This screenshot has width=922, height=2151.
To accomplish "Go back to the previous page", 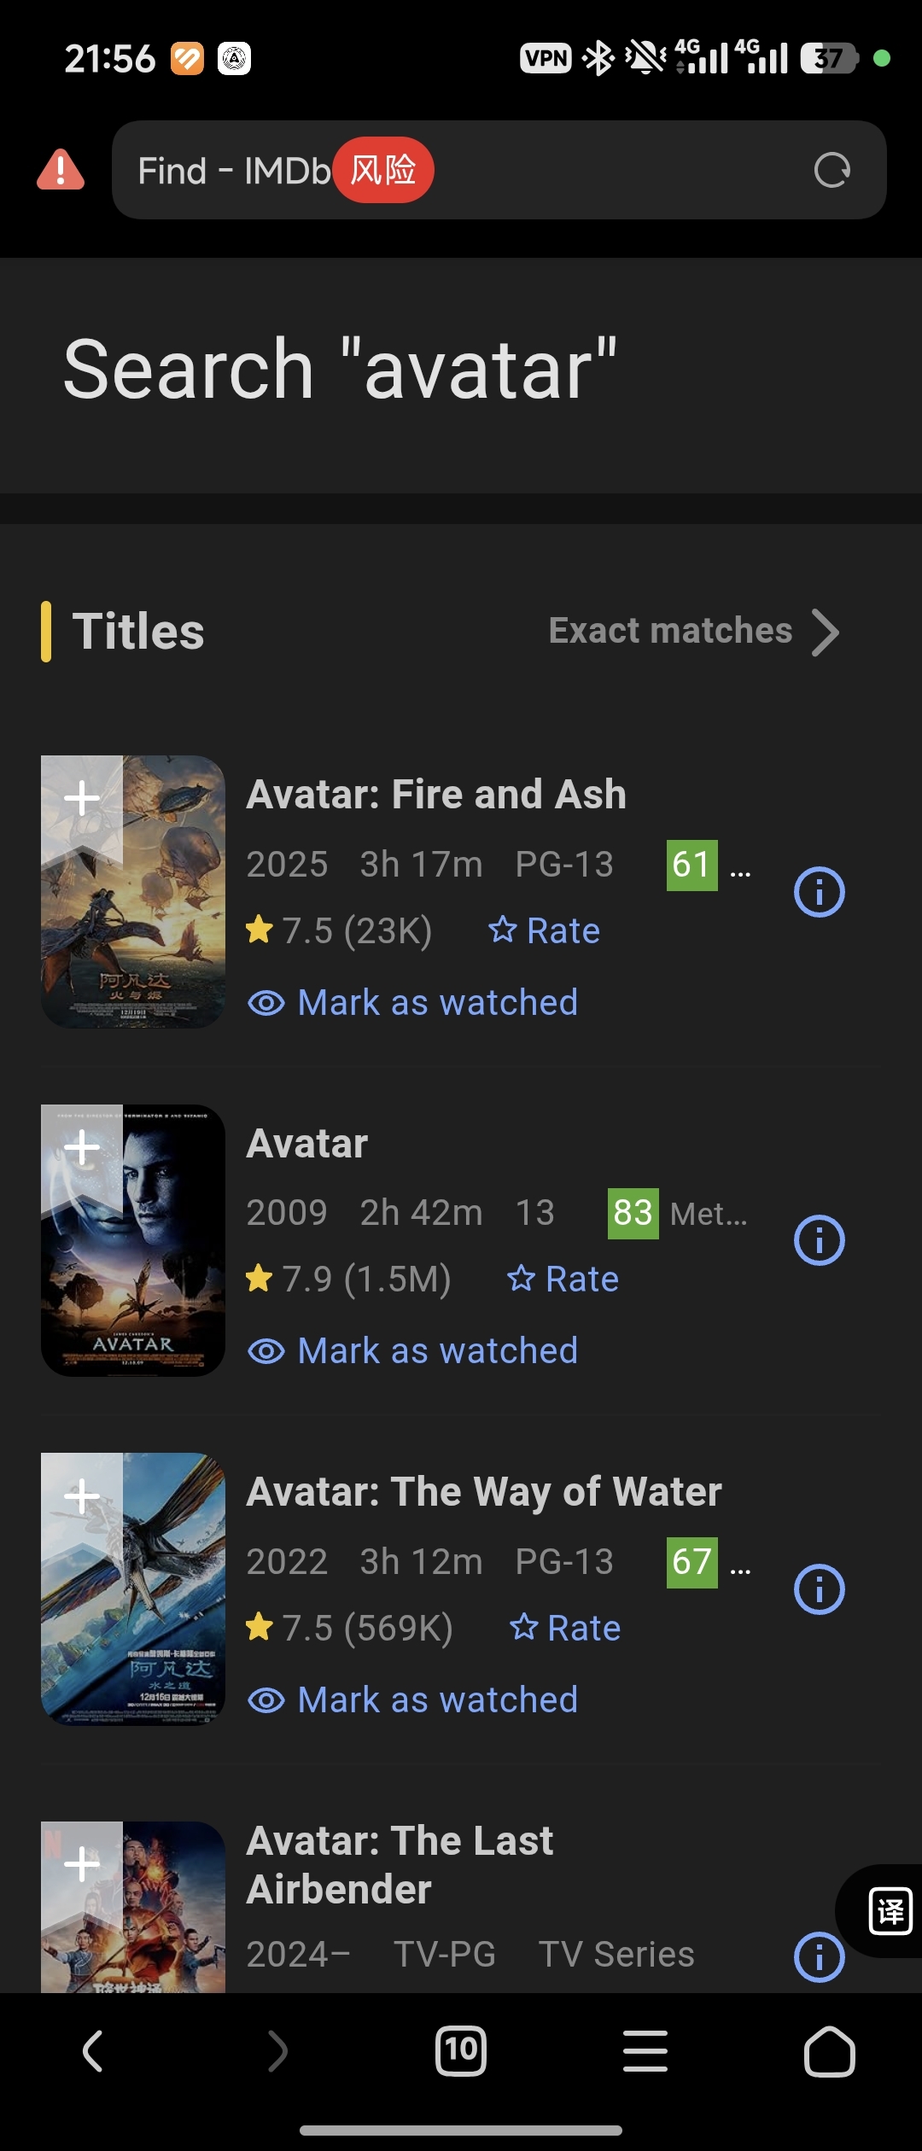I will click(x=93, y=2051).
